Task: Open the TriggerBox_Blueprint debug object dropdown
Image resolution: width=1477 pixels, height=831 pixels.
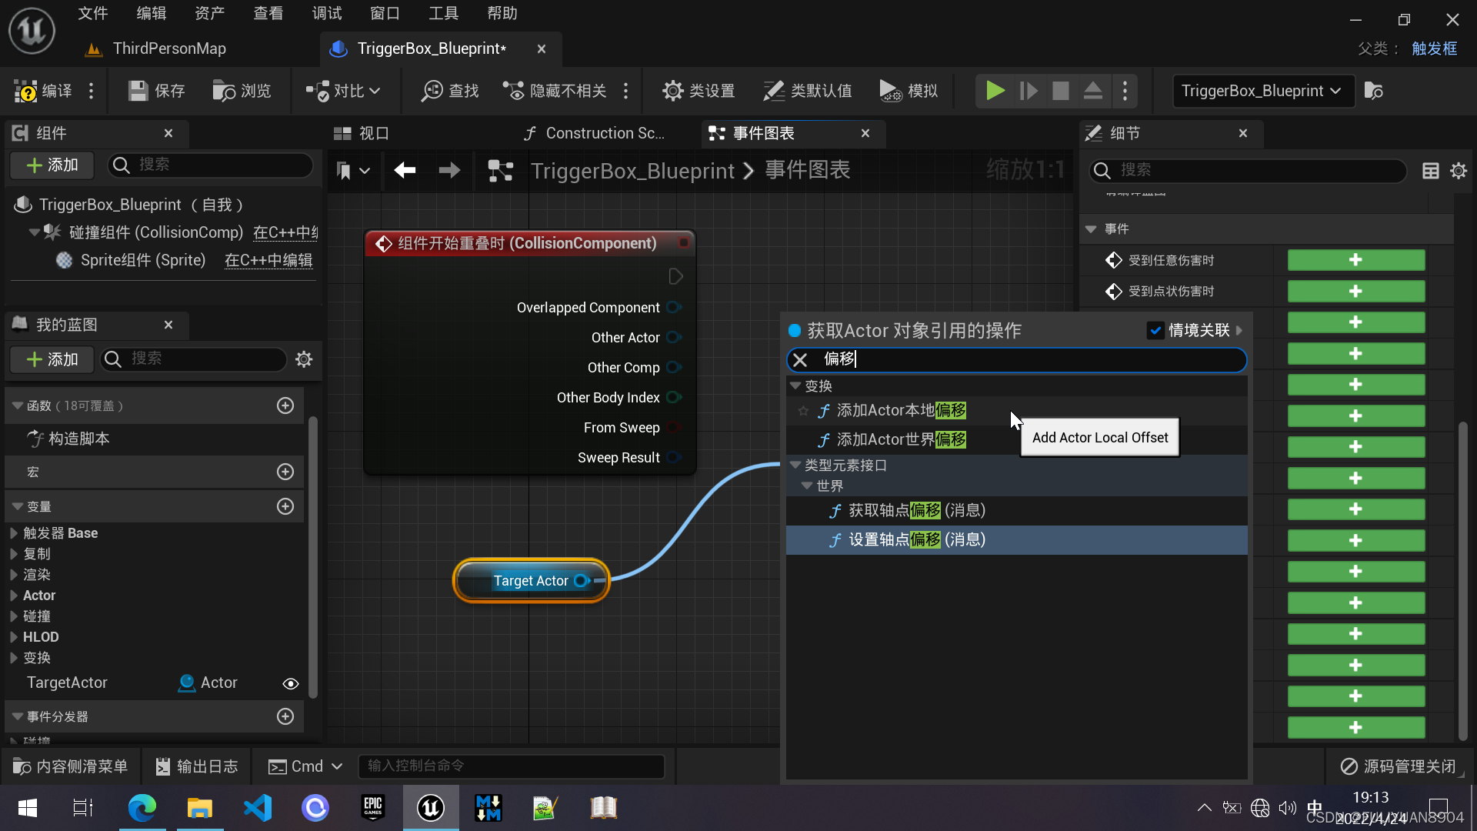Action: tap(1262, 91)
